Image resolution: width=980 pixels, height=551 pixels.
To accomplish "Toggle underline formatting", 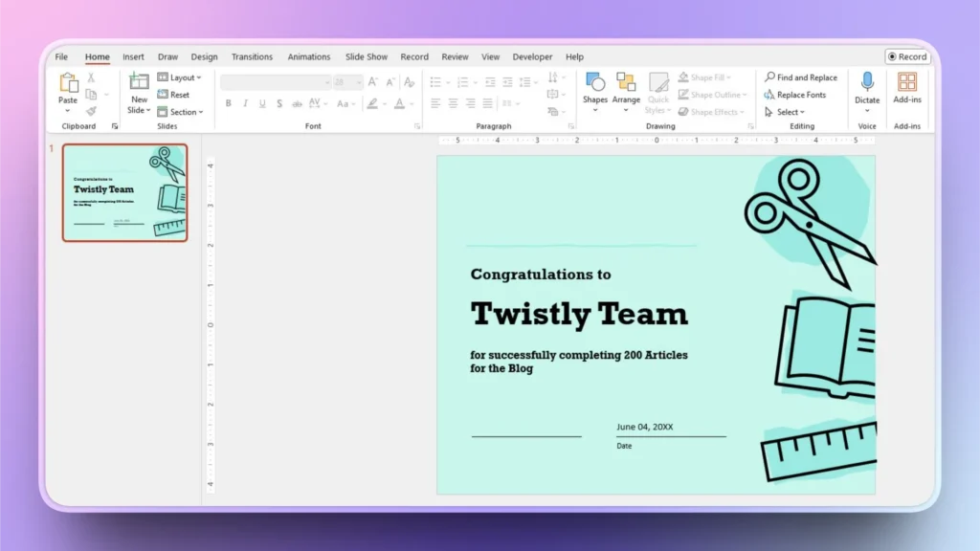I will point(261,102).
